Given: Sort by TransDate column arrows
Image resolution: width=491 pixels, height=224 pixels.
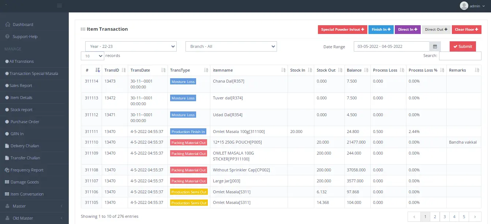Looking at the screenshot, I should [163, 70].
